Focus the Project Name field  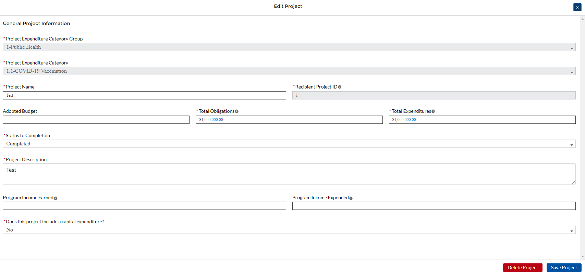[x=144, y=95]
